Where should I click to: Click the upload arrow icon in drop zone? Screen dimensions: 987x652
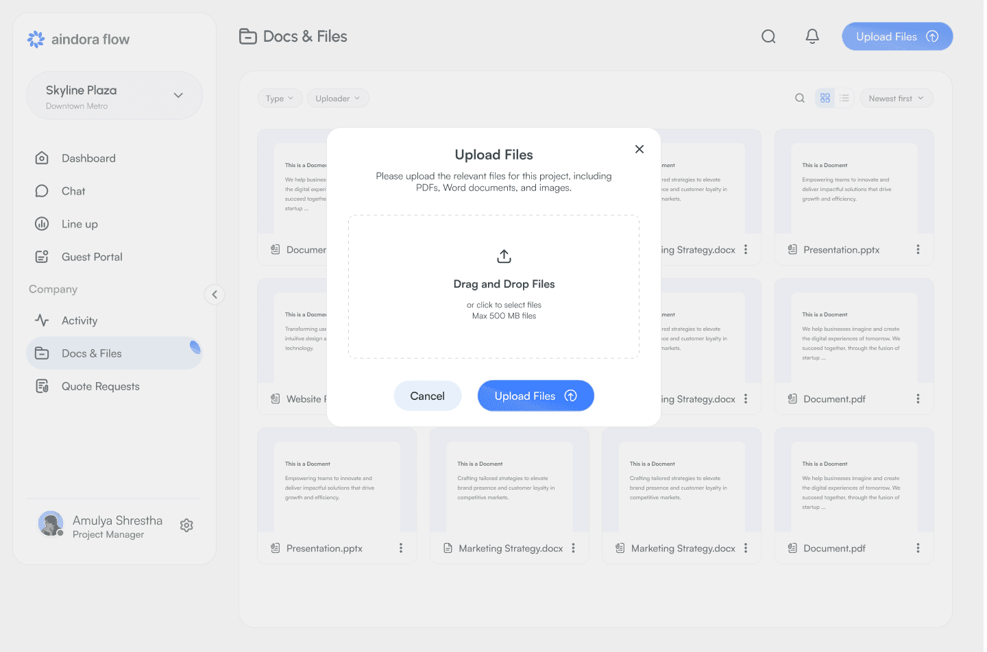click(x=504, y=256)
